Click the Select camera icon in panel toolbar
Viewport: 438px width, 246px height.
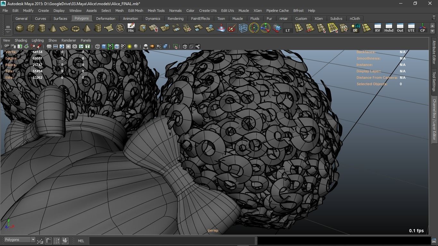(x=7, y=47)
